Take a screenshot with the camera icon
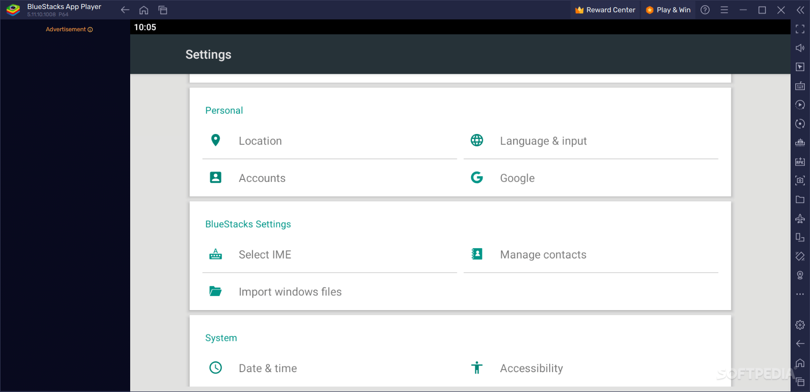 [800, 180]
